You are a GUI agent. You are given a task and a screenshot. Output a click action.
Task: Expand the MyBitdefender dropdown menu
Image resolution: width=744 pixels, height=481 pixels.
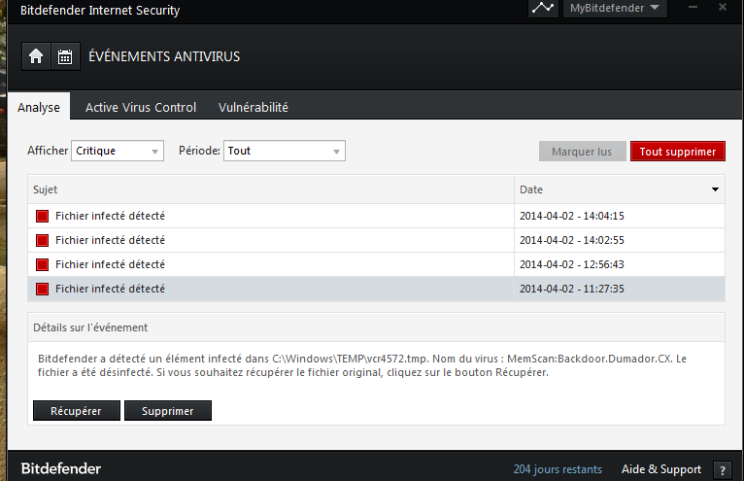(x=615, y=8)
